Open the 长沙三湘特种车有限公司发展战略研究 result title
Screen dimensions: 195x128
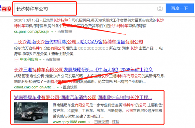pos(83,70)
